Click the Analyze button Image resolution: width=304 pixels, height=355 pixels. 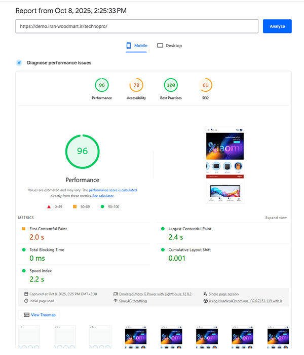coord(277,26)
